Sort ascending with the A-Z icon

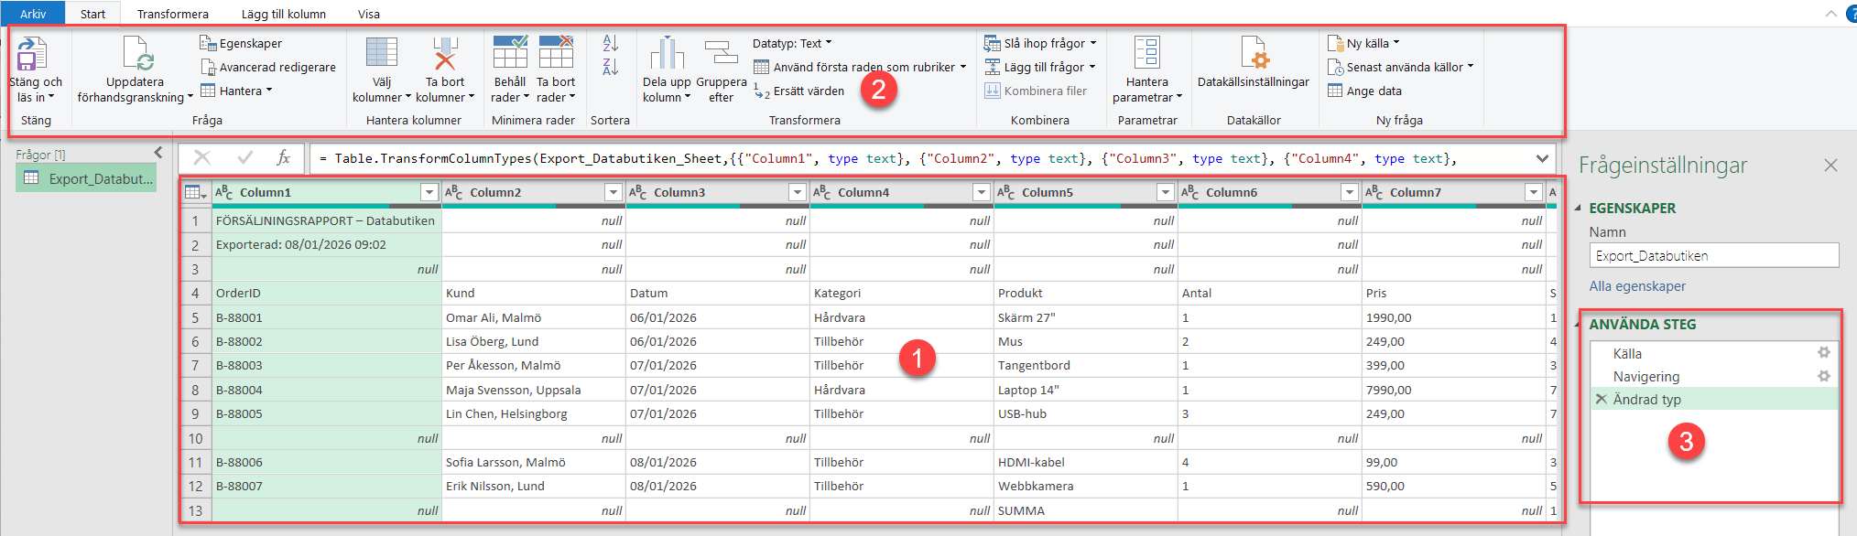(x=611, y=43)
